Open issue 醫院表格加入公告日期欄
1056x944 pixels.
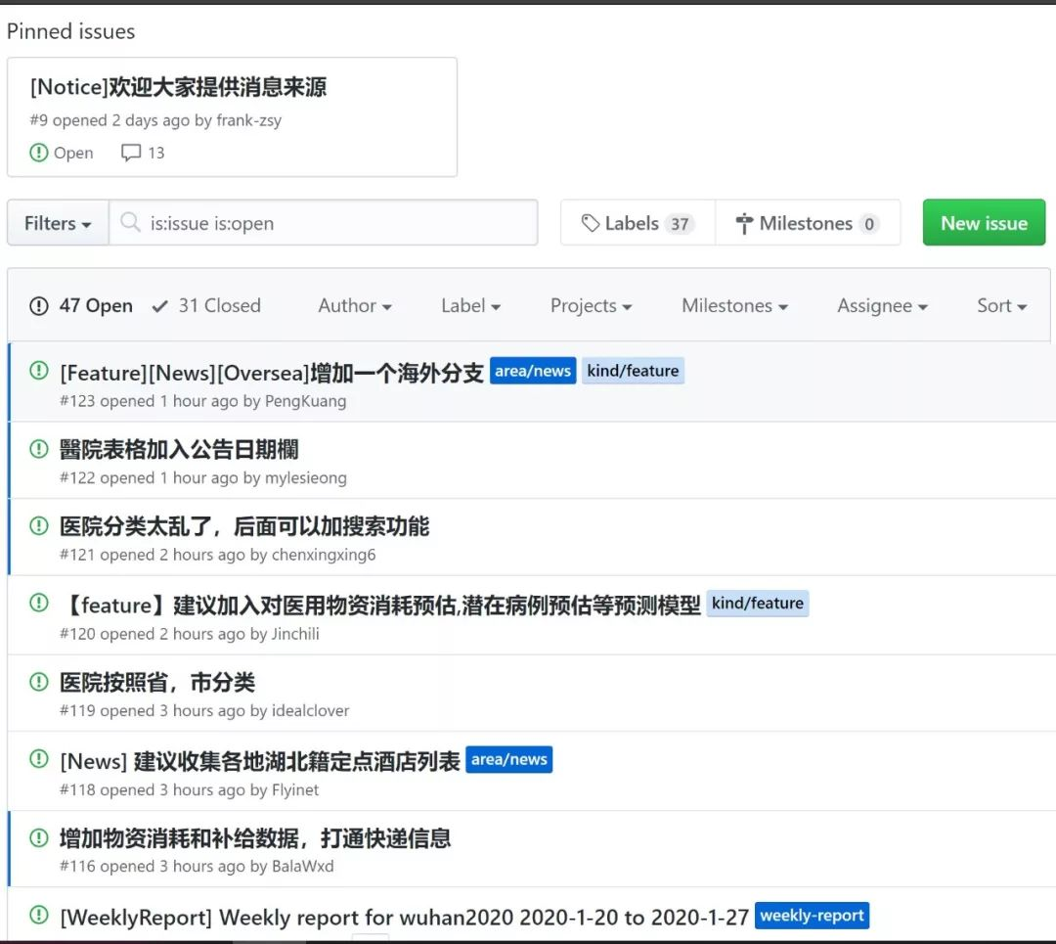(179, 449)
